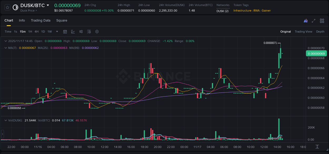
Task: Open the Info tab
Action: 22,20
